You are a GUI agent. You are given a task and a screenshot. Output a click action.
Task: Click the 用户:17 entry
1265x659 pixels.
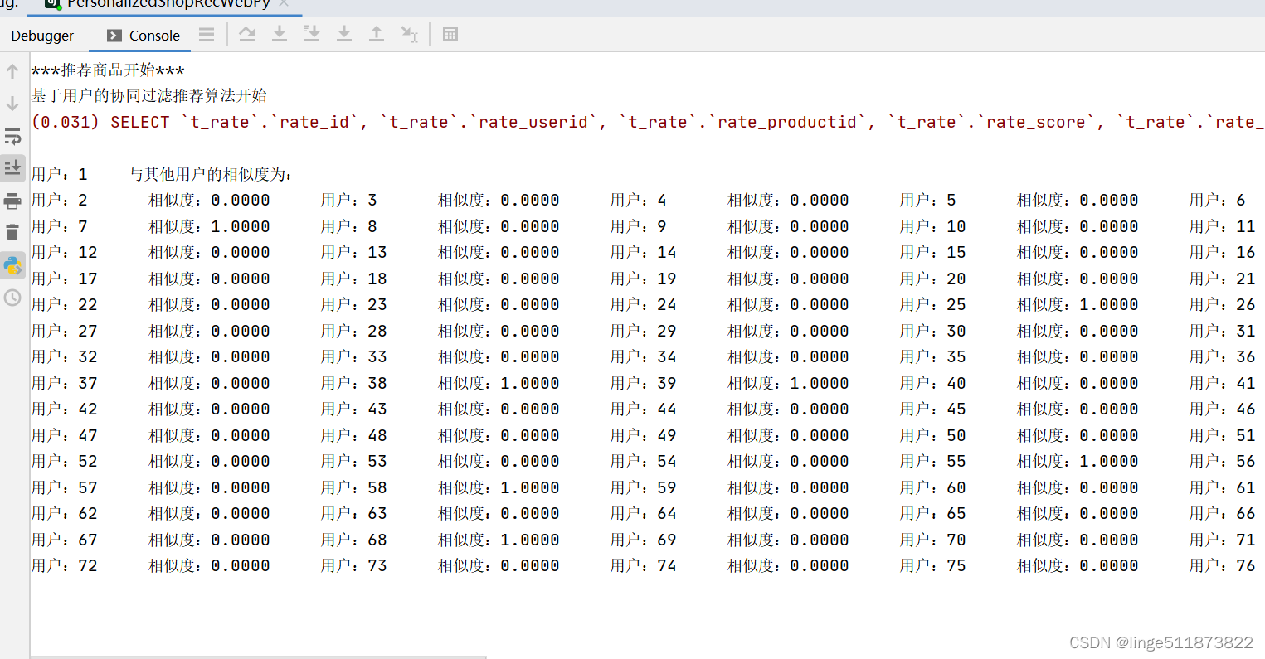pyautogui.click(x=65, y=279)
